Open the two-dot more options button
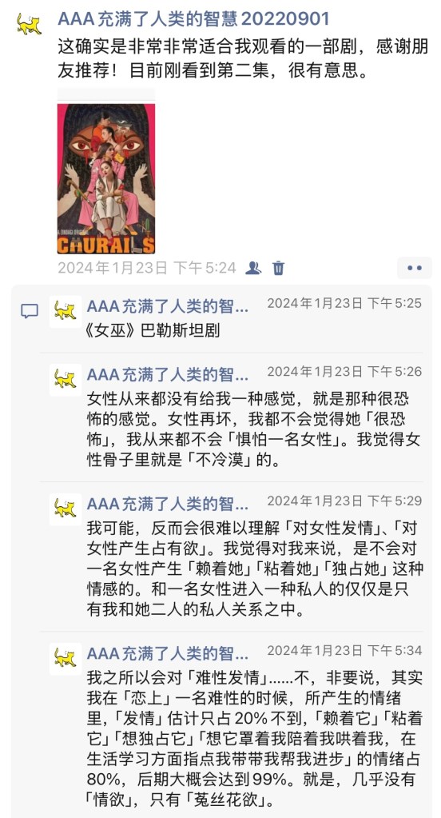Viewport: 441px width, 818px height. [x=415, y=268]
